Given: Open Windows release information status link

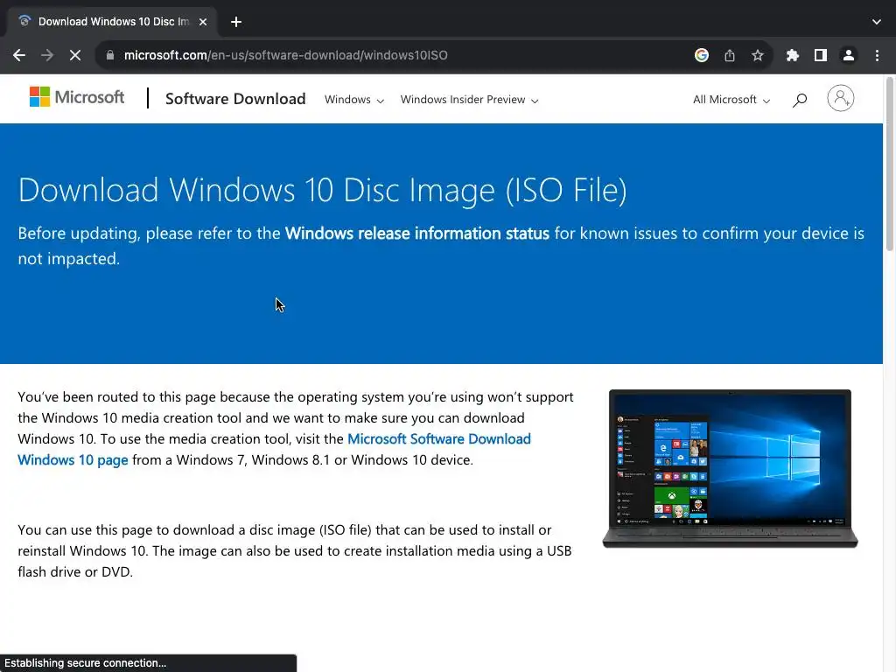Looking at the screenshot, I should [417, 233].
